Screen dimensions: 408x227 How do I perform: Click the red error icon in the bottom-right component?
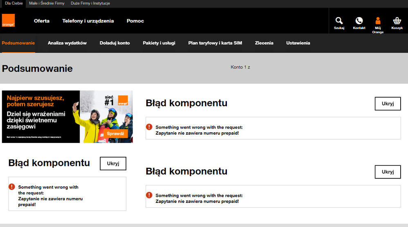tap(149, 195)
